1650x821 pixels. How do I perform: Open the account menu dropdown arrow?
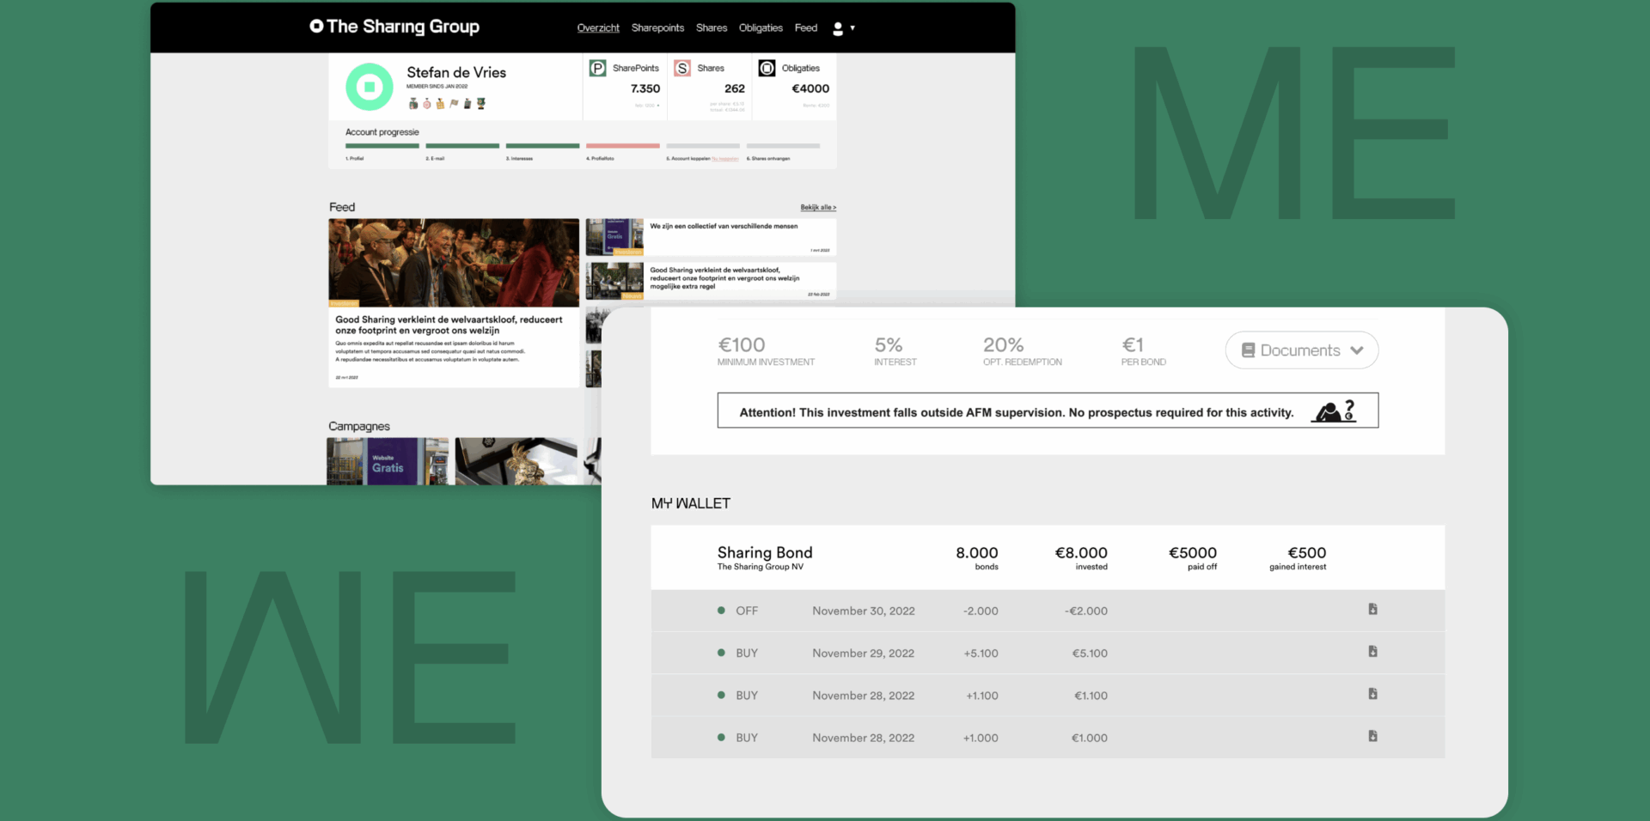tap(852, 28)
